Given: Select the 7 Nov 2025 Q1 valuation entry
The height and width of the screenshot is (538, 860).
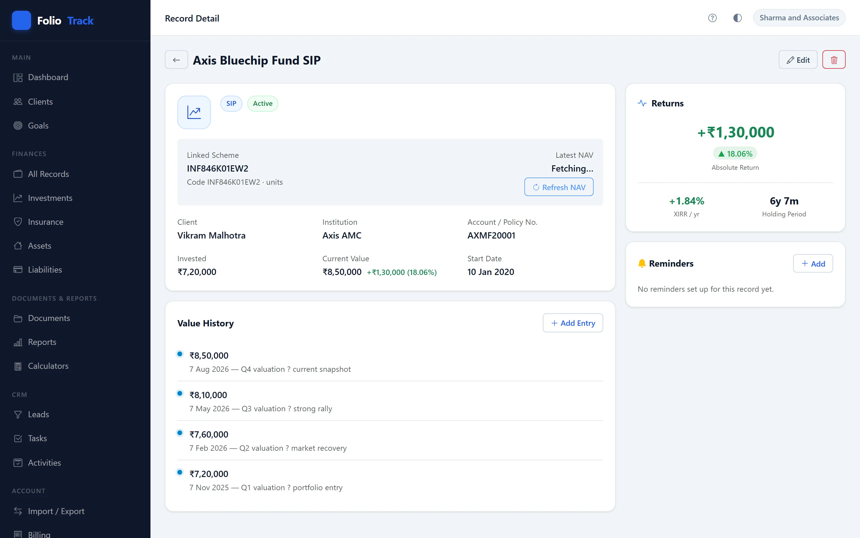Looking at the screenshot, I should tap(390, 480).
